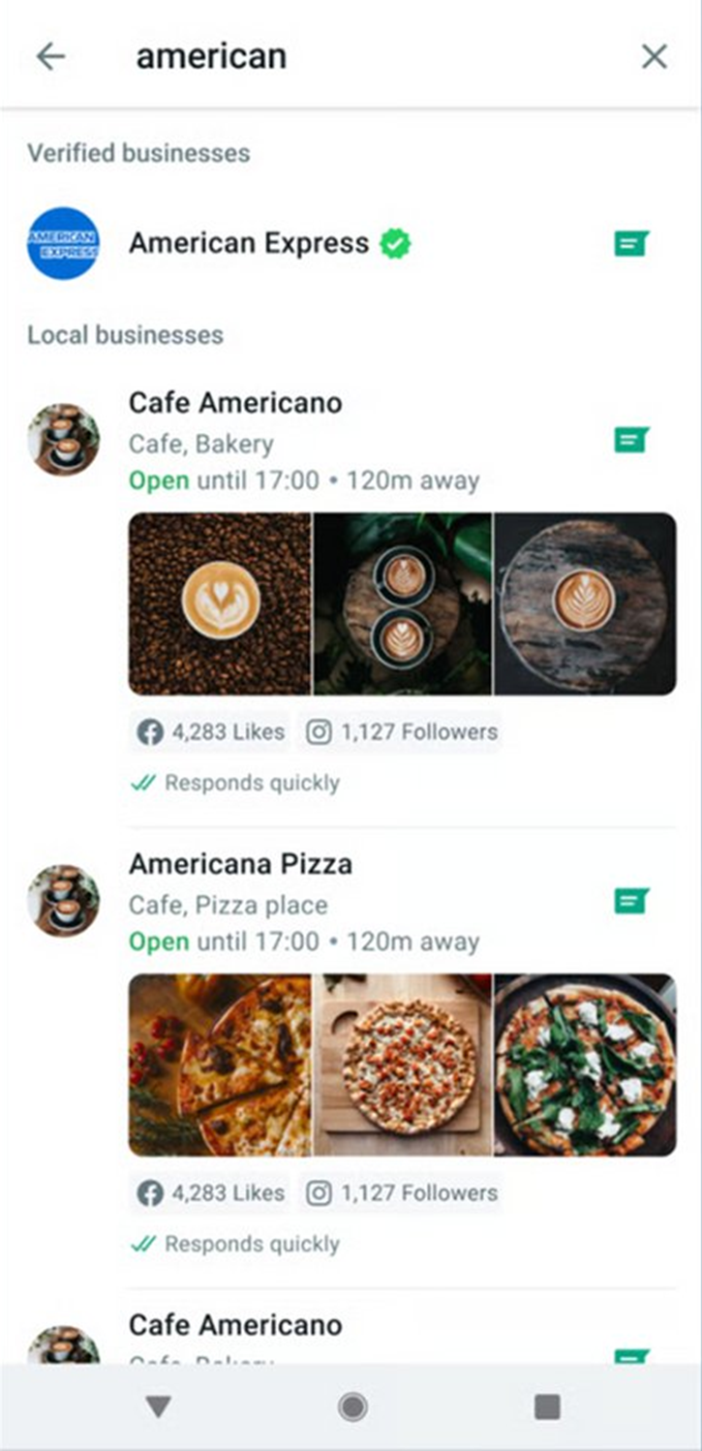Viewport: 702px width, 1451px height.
Task: Tap Cafe Americano's Facebook 4,283 Likes badge
Action: point(211,732)
